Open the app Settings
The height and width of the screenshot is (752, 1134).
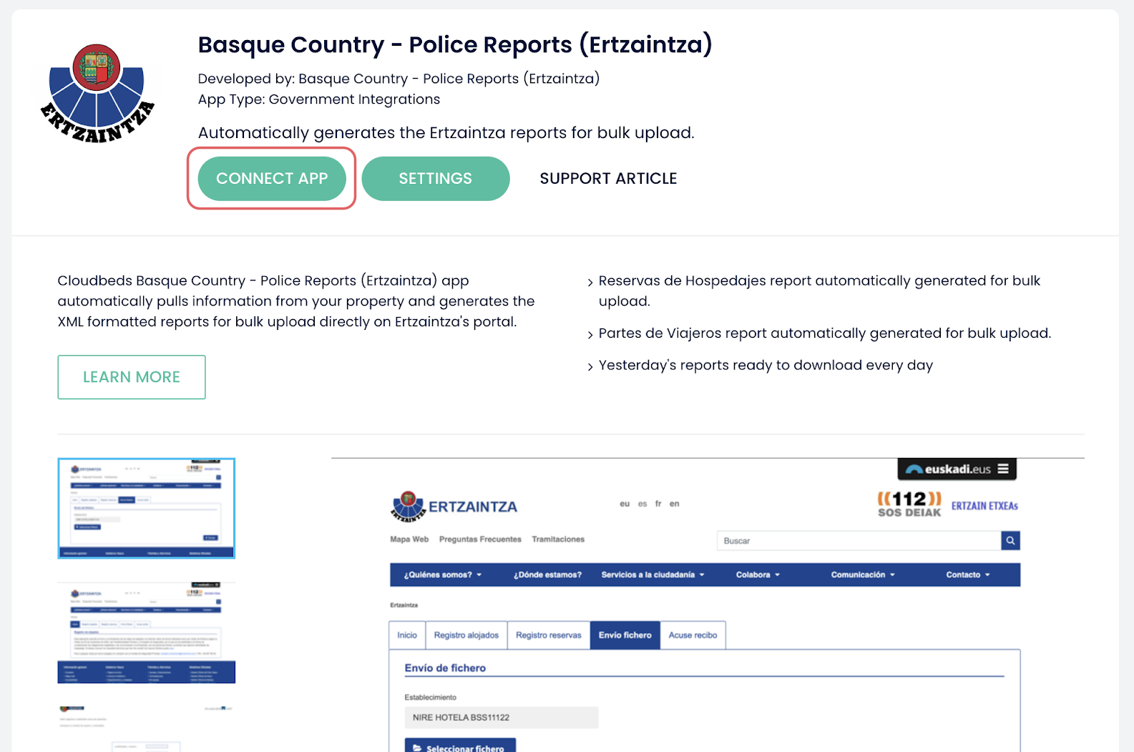tap(435, 178)
